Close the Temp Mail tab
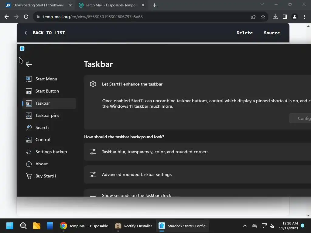 tap(143, 5)
